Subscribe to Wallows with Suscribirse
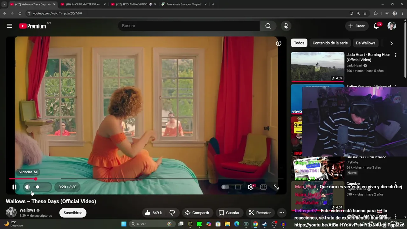 click(x=73, y=213)
